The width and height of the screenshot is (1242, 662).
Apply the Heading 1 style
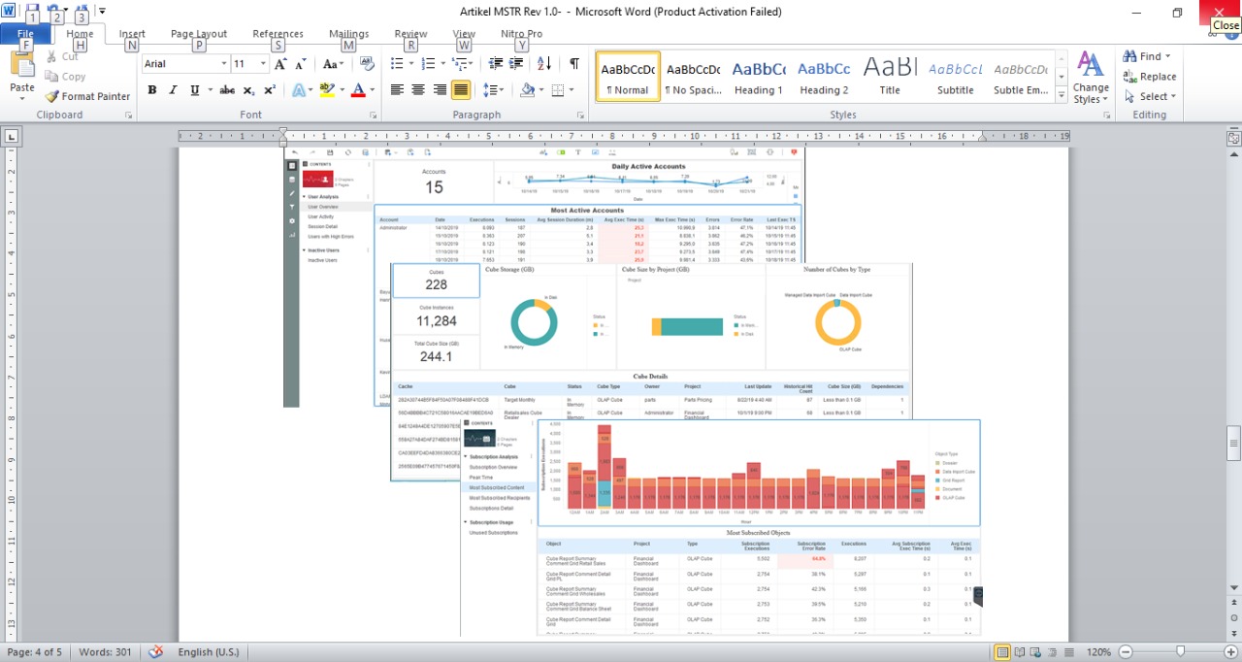(759, 77)
